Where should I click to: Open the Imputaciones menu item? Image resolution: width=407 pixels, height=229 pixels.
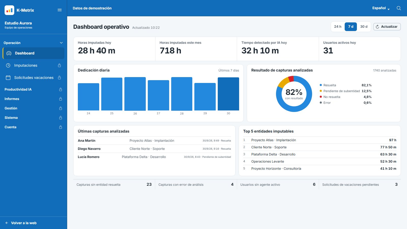tap(33, 65)
